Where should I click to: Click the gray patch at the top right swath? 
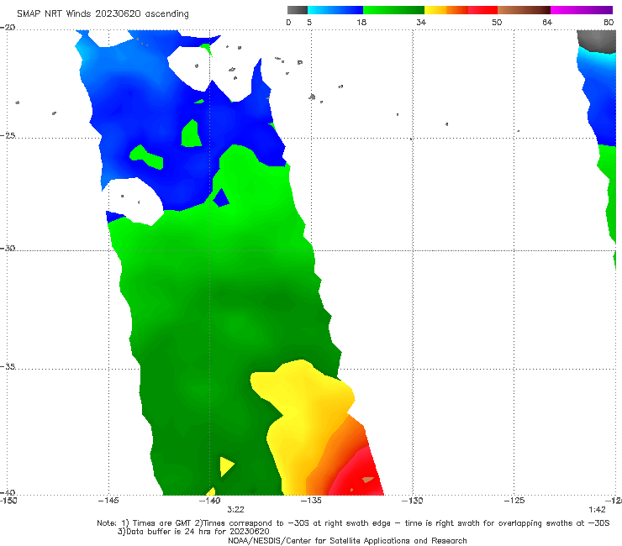(597, 41)
